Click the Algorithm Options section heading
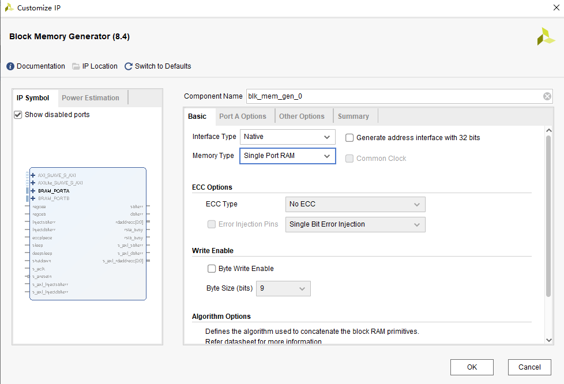Viewport: 564px width, 384px height. point(221,317)
